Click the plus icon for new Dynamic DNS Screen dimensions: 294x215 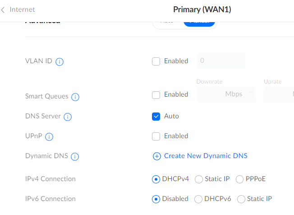pyautogui.click(x=156, y=156)
